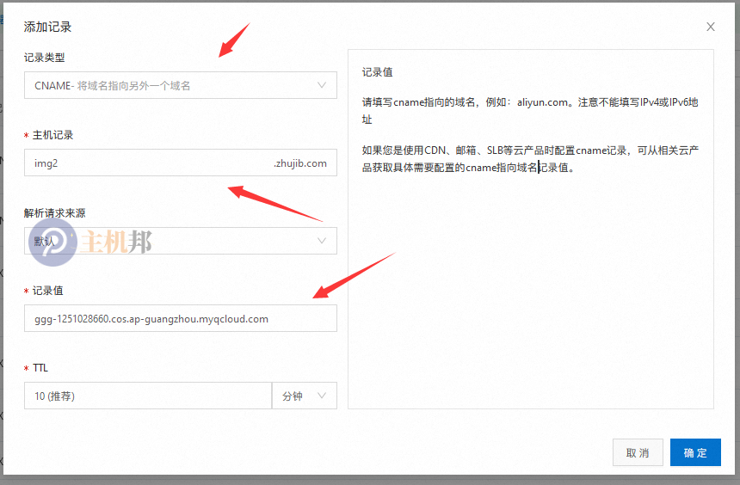Viewport: 740px width, 485px height.
Task: Click the 取消 button
Action: point(638,452)
